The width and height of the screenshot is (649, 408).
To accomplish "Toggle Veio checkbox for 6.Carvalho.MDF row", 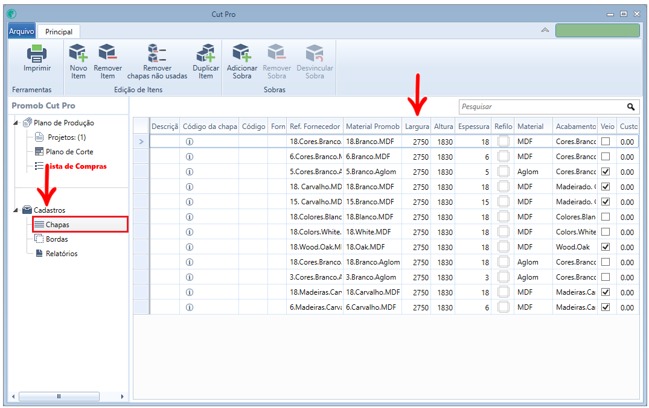I will click(606, 307).
